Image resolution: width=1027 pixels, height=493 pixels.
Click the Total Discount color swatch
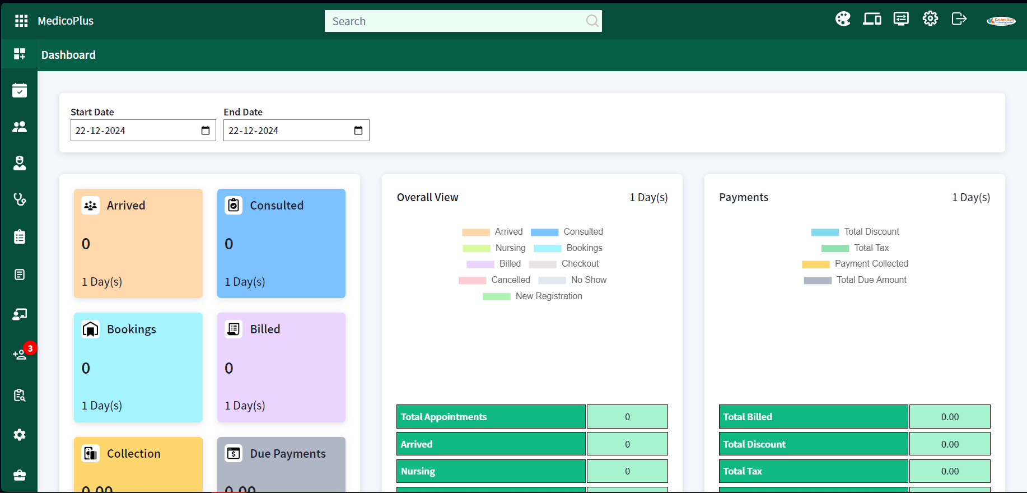click(825, 232)
